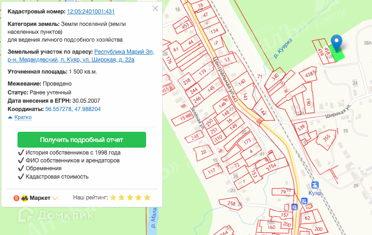The height and width of the screenshot is (235, 372).
Task: Click the Широкая ул. street label
Action: tap(338, 111)
